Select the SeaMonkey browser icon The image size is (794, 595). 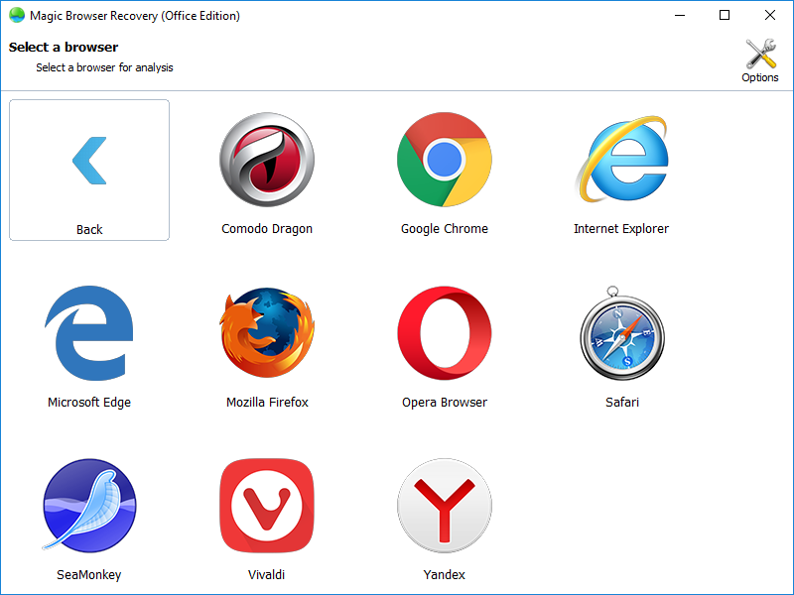click(89, 505)
